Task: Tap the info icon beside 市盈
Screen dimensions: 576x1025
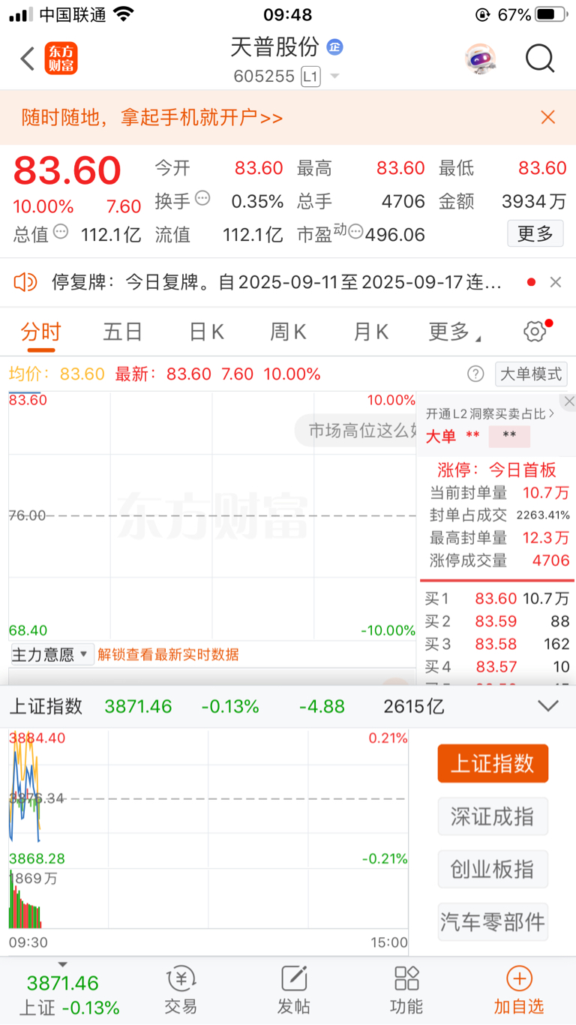Action: tap(356, 232)
